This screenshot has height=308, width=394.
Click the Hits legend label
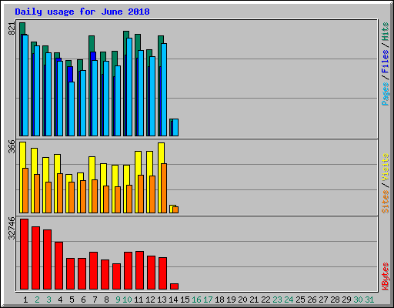point(385,32)
